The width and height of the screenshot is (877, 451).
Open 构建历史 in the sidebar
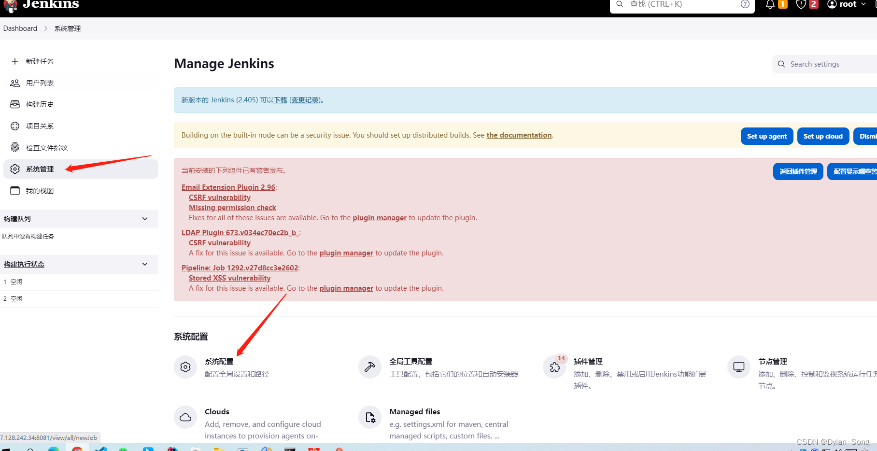point(40,104)
